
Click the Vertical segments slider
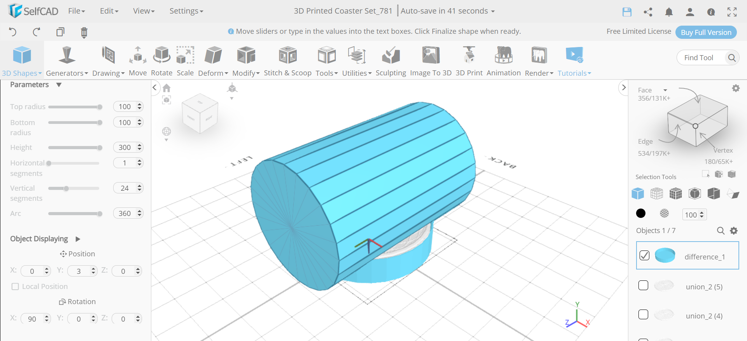click(74, 188)
